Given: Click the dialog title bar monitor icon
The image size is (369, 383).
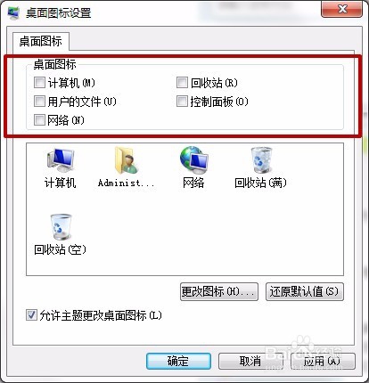Looking at the screenshot, I should tap(13, 13).
